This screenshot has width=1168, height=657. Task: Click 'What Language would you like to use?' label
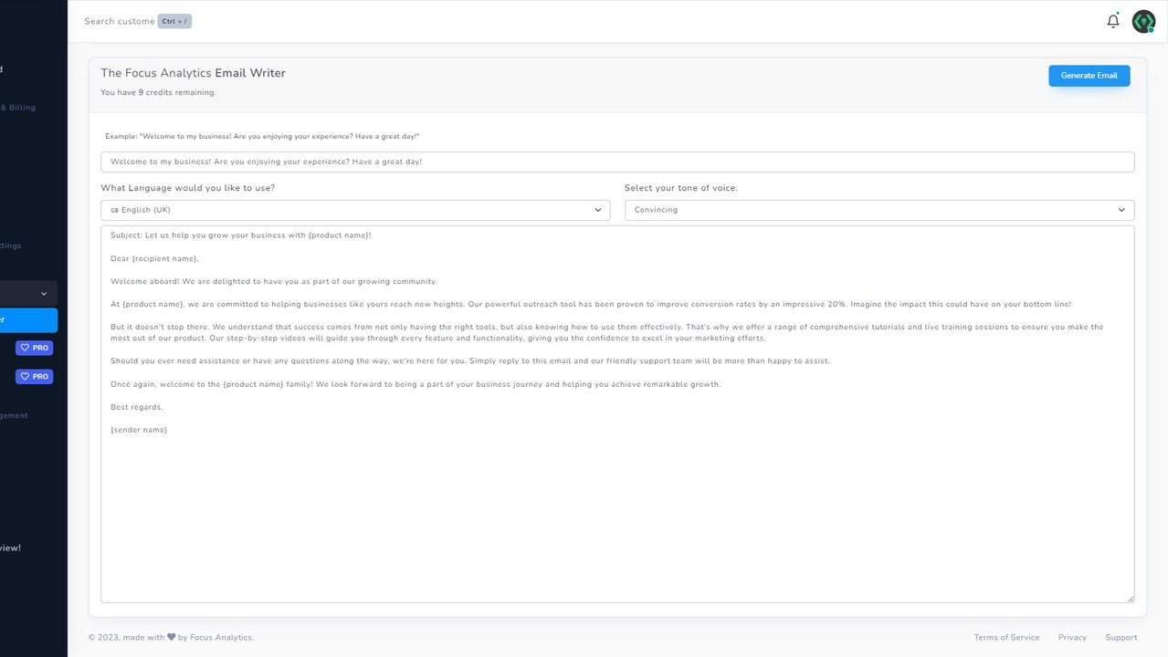pos(187,188)
